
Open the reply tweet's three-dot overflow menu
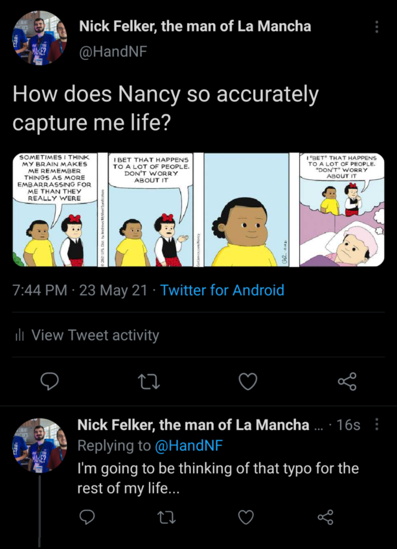pyautogui.click(x=377, y=425)
